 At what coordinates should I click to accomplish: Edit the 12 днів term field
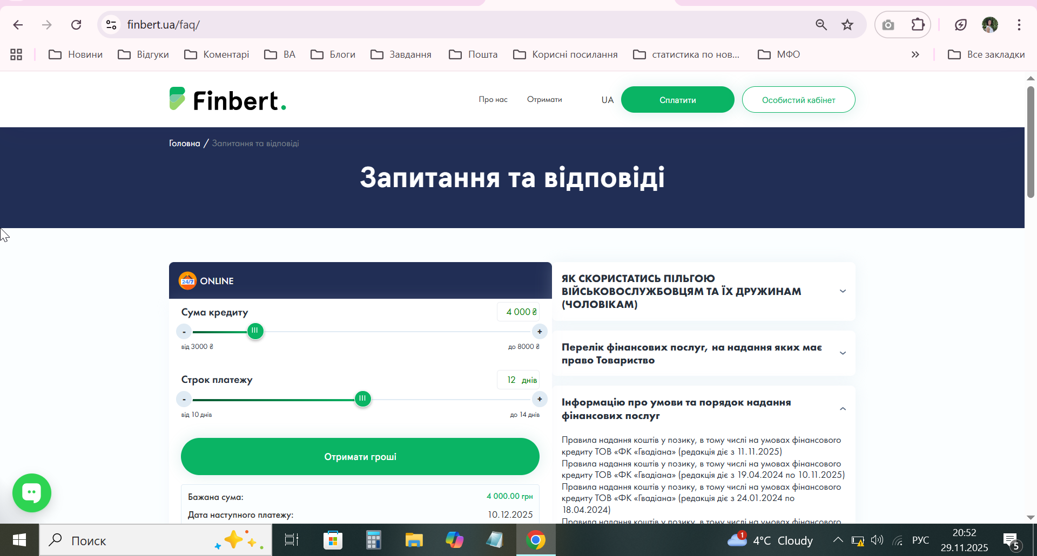coord(518,380)
